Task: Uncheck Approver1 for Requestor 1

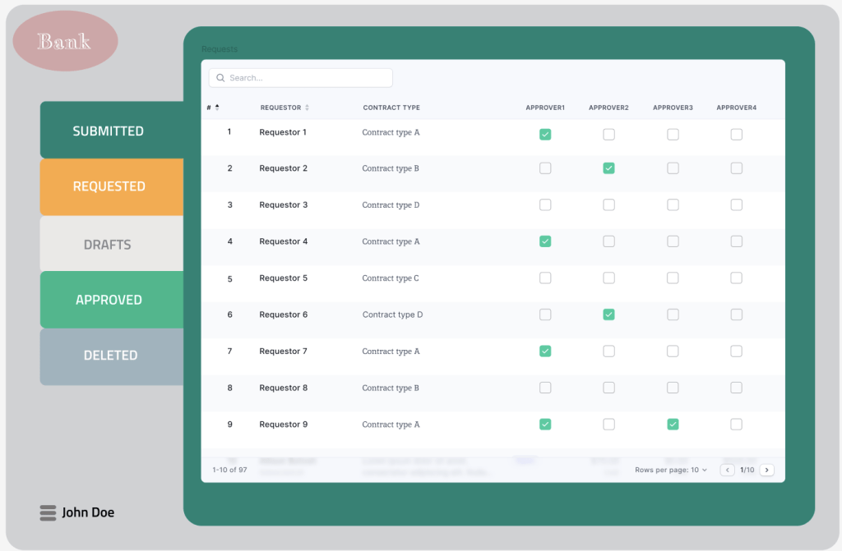Action: click(x=545, y=134)
